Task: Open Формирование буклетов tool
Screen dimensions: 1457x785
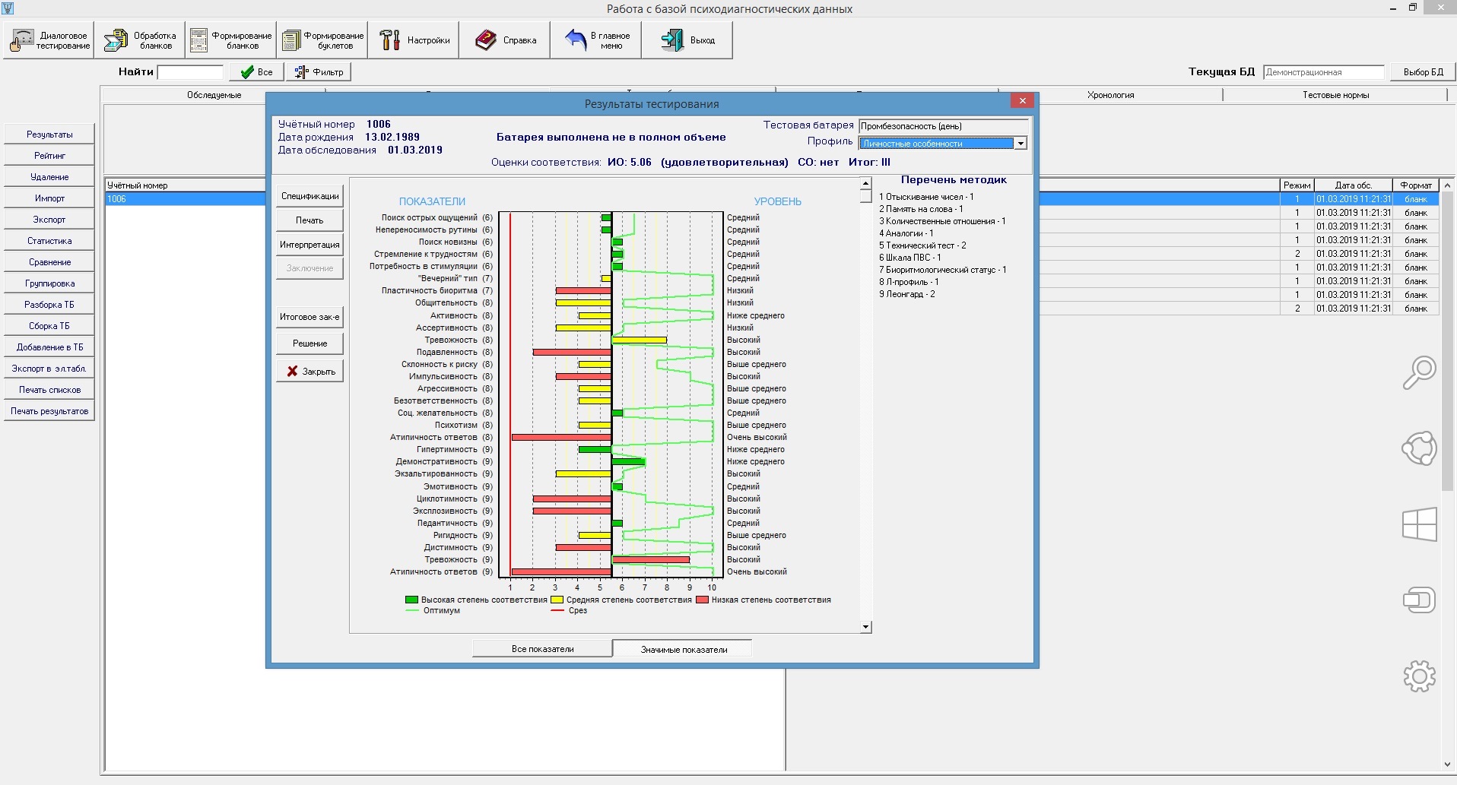Action: pyautogui.click(x=322, y=40)
